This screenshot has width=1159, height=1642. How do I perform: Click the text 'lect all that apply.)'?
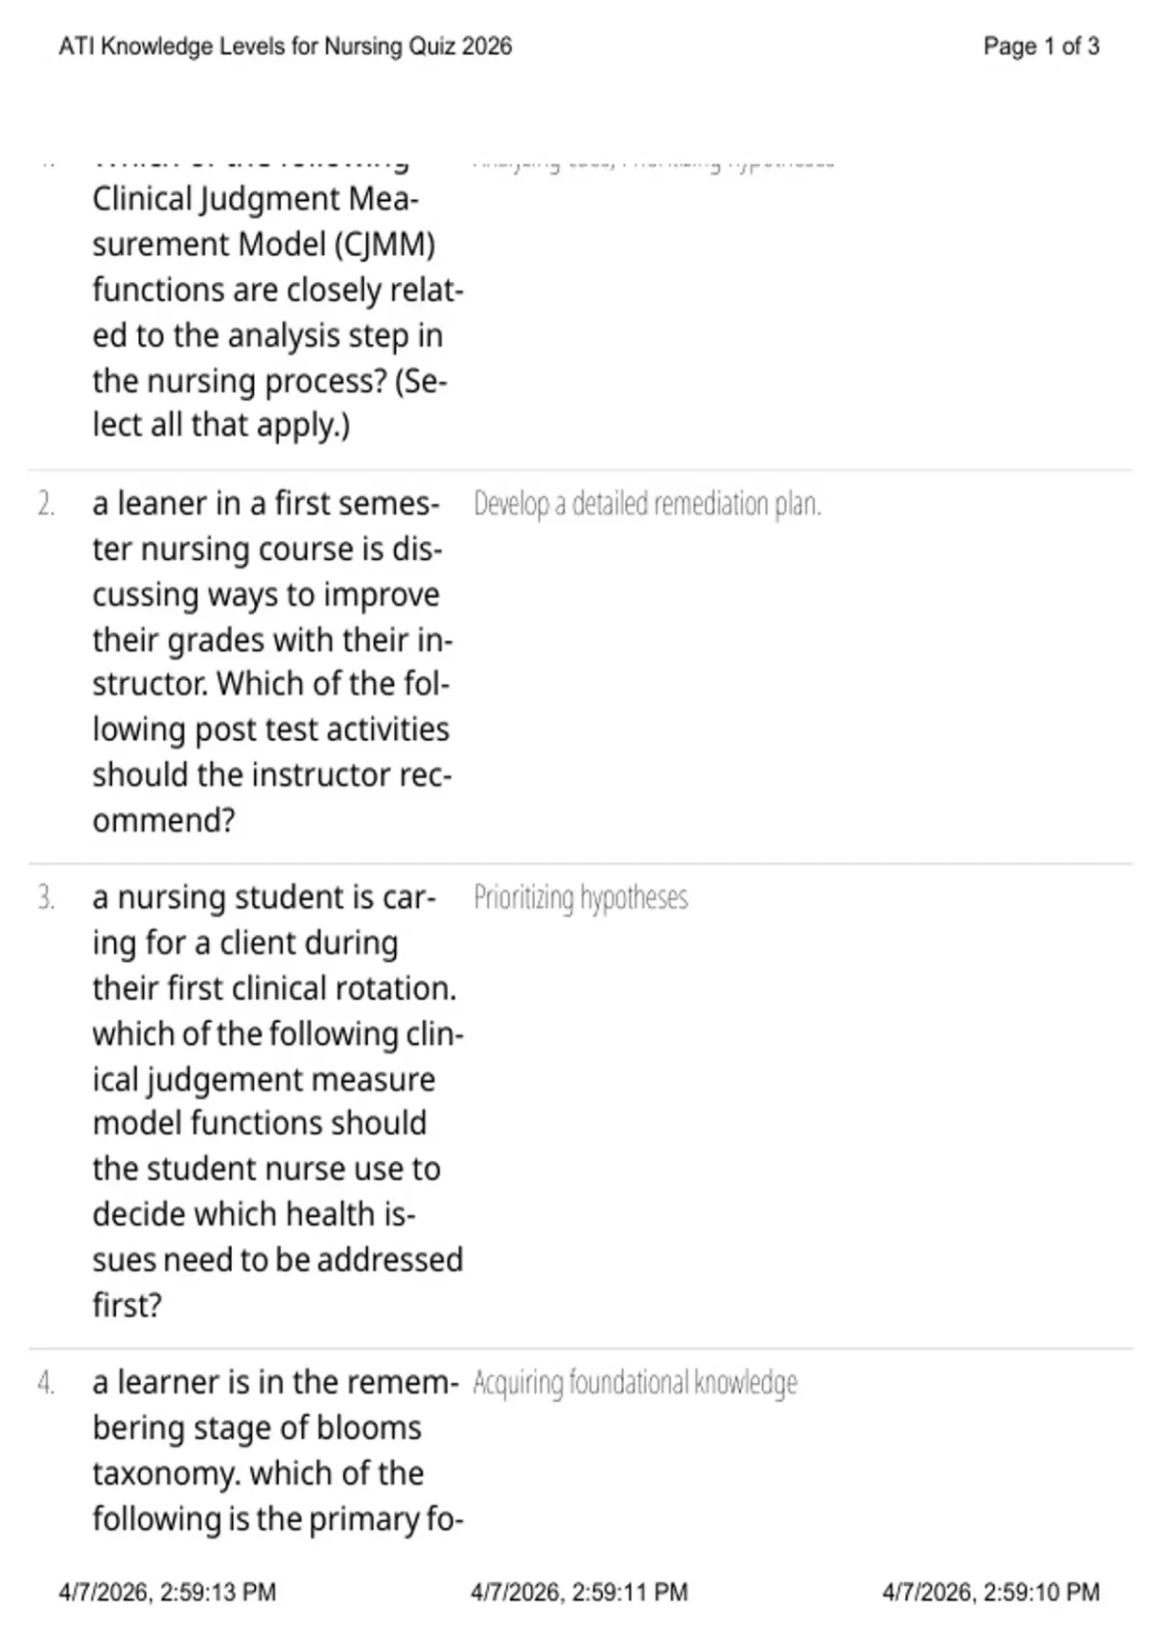[221, 425]
